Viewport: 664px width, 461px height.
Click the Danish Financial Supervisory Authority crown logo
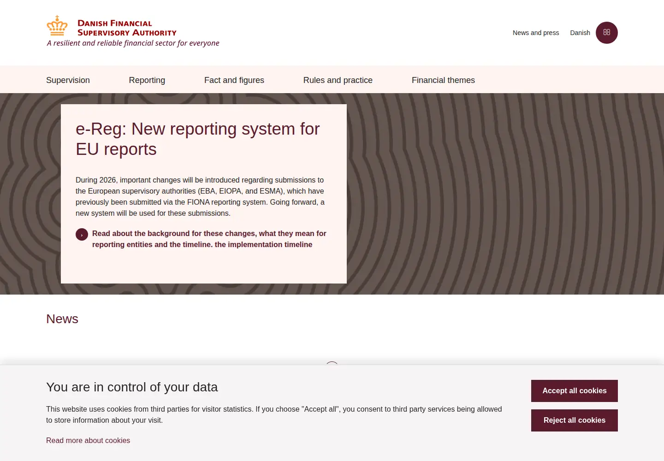(57, 26)
